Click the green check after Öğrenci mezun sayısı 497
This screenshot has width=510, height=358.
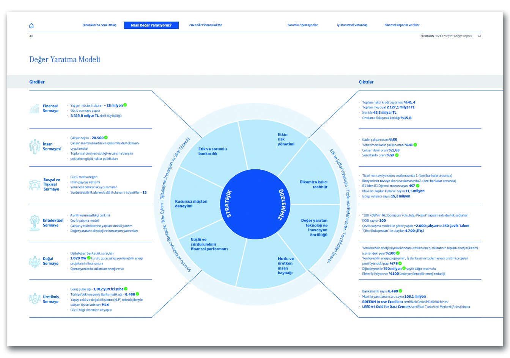pyautogui.click(x=417, y=186)
